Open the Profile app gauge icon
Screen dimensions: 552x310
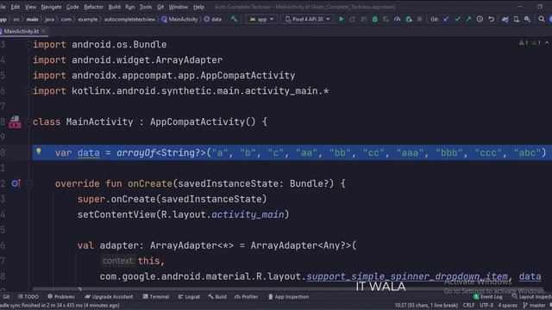[x=397, y=19]
